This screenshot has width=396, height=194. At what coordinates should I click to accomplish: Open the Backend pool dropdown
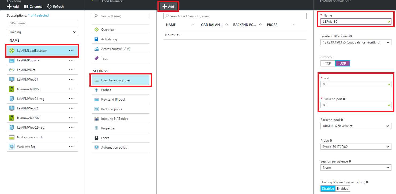[356, 126]
